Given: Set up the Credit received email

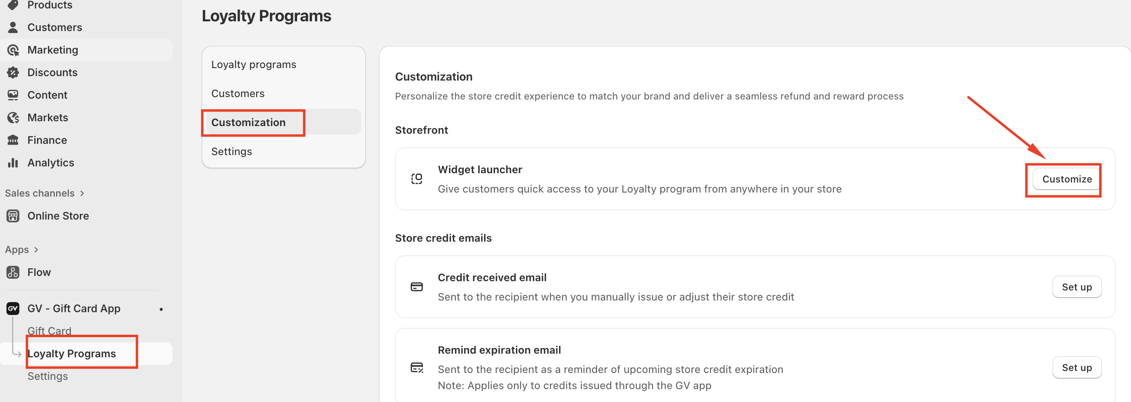Looking at the screenshot, I should coord(1076,287).
